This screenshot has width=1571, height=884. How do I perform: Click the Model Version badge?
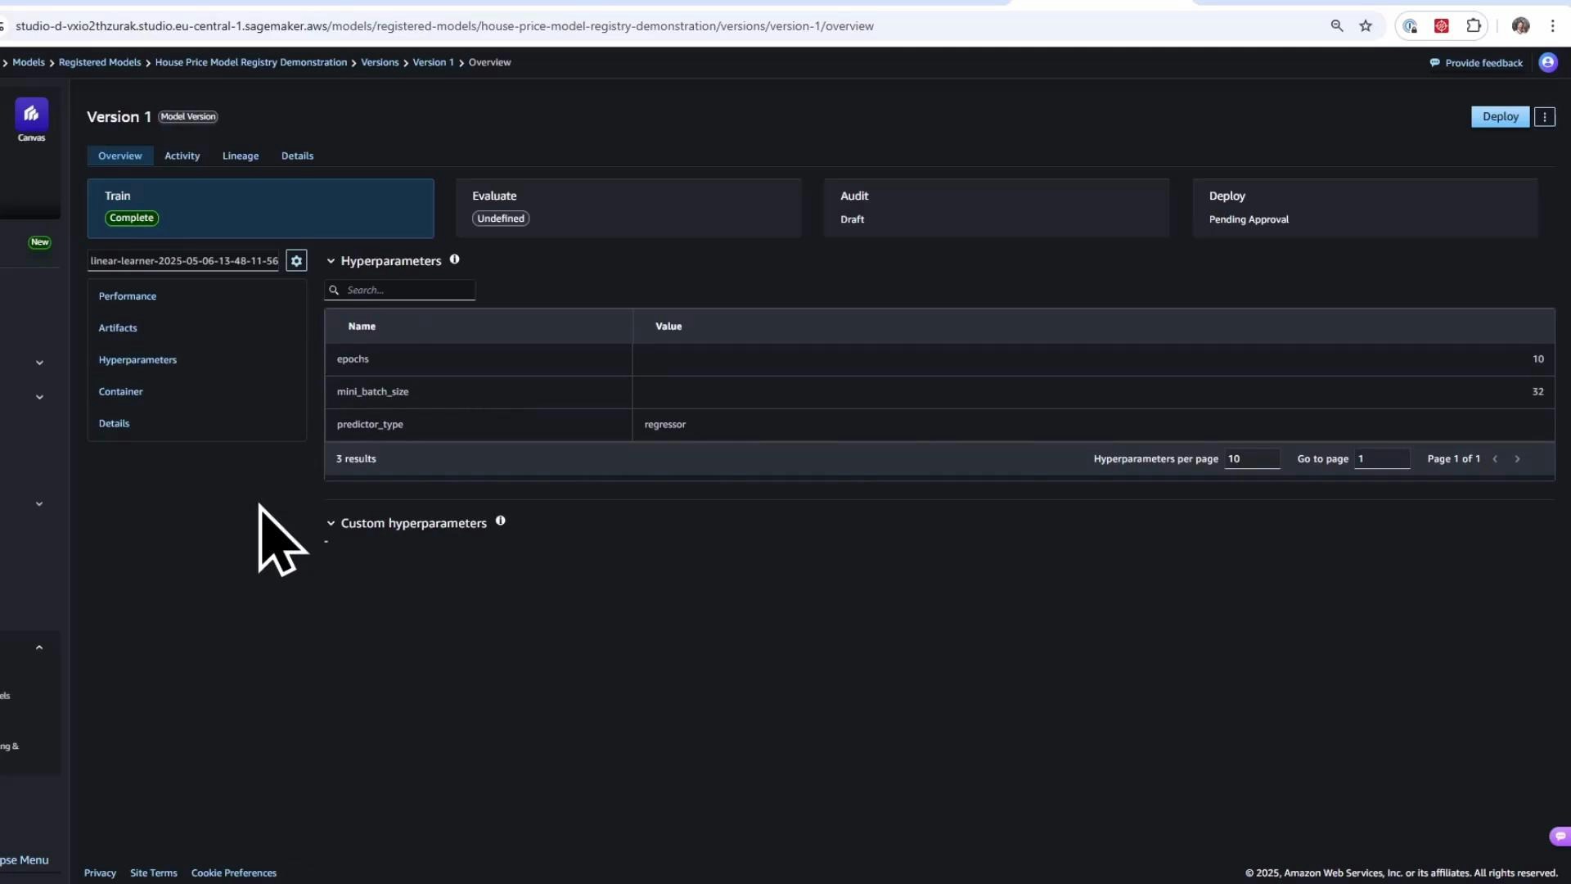[x=188, y=117]
